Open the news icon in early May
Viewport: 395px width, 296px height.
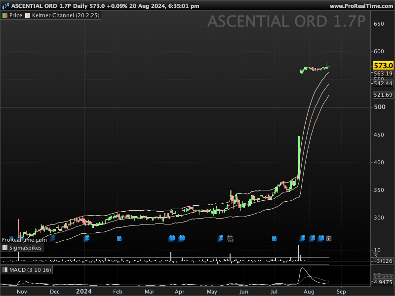click(x=220, y=238)
